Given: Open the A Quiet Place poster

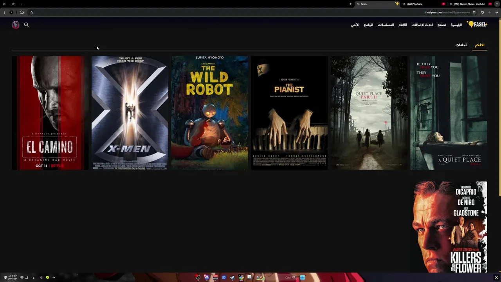Looking at the screenshot, I should (x=449, y=113).
